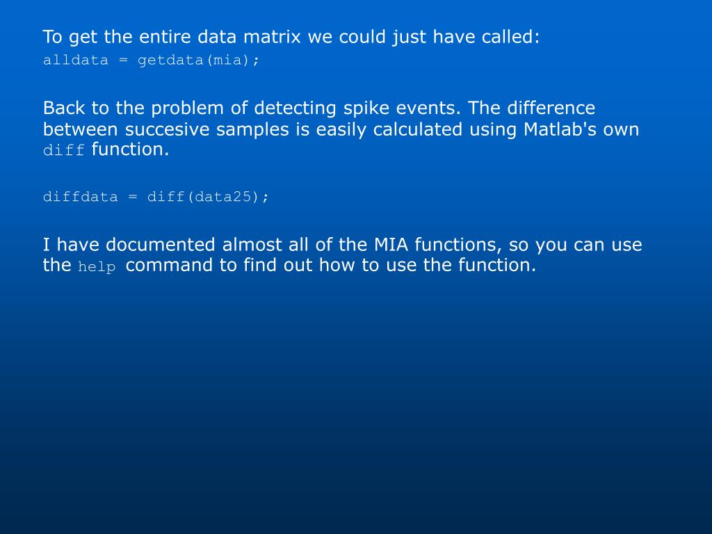Screen dimensions: 712x534
Task: Click the code line 'diffdata = diff(data25);'
Action: [156, 197]
